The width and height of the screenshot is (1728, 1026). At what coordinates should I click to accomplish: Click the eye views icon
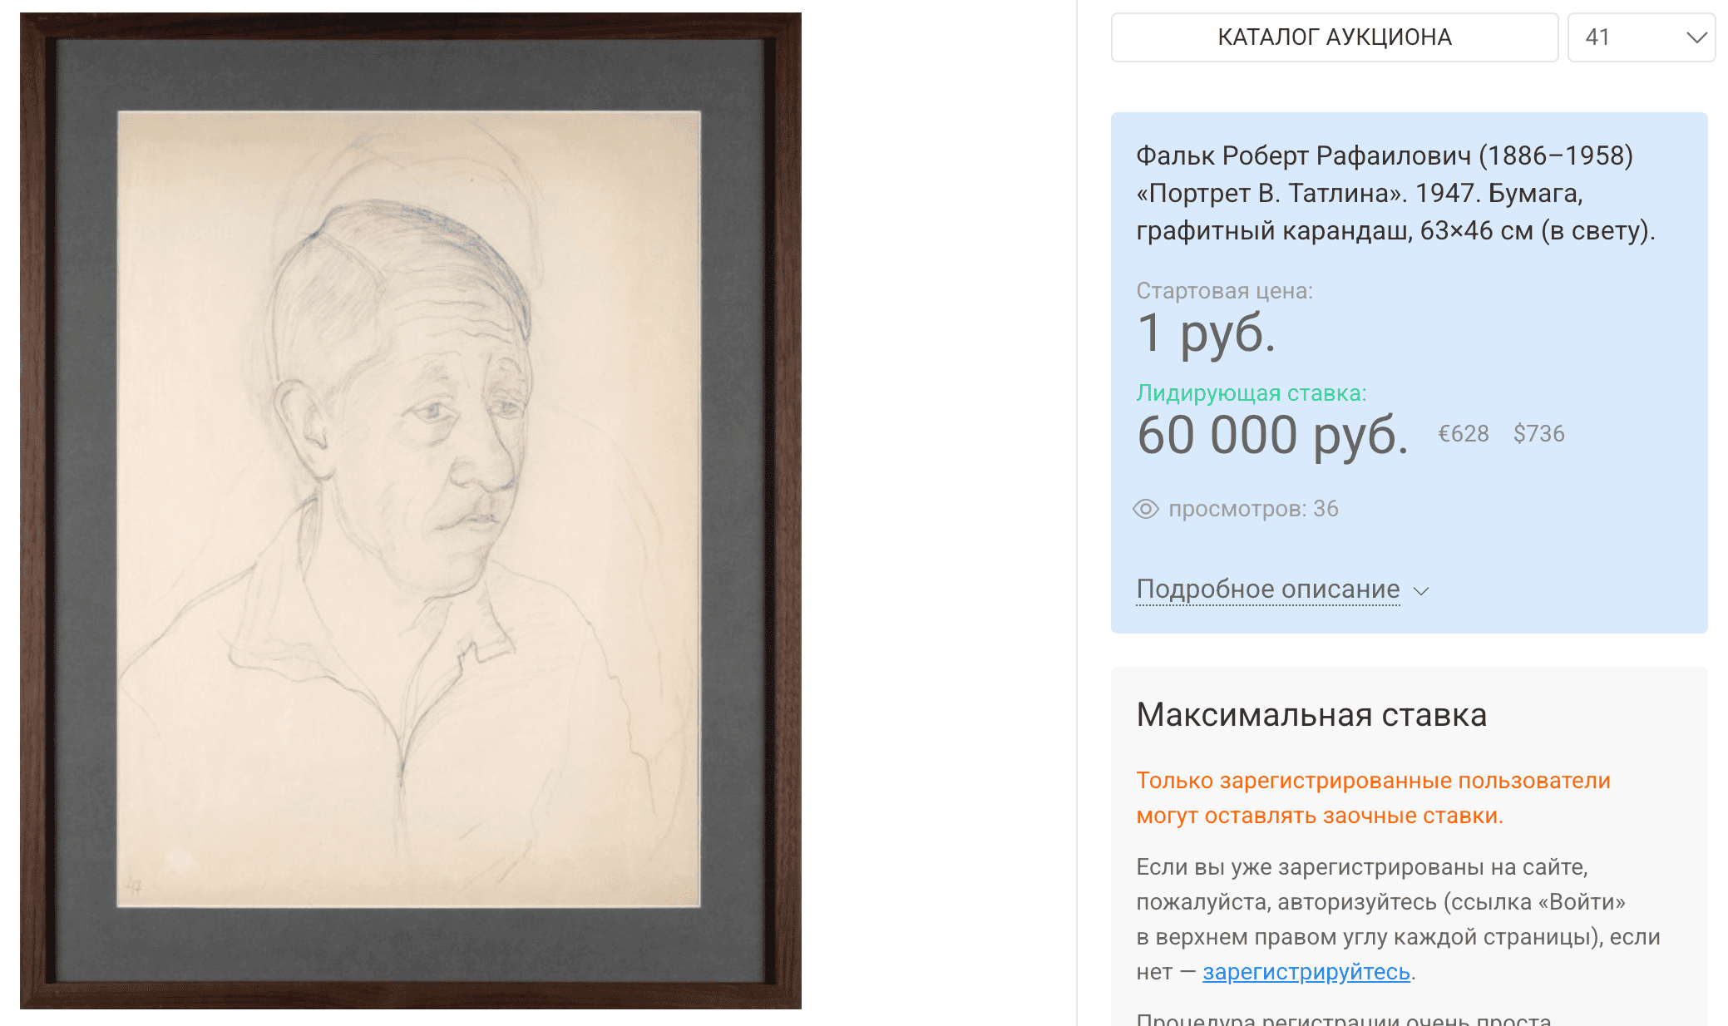tap(1146, 509)
